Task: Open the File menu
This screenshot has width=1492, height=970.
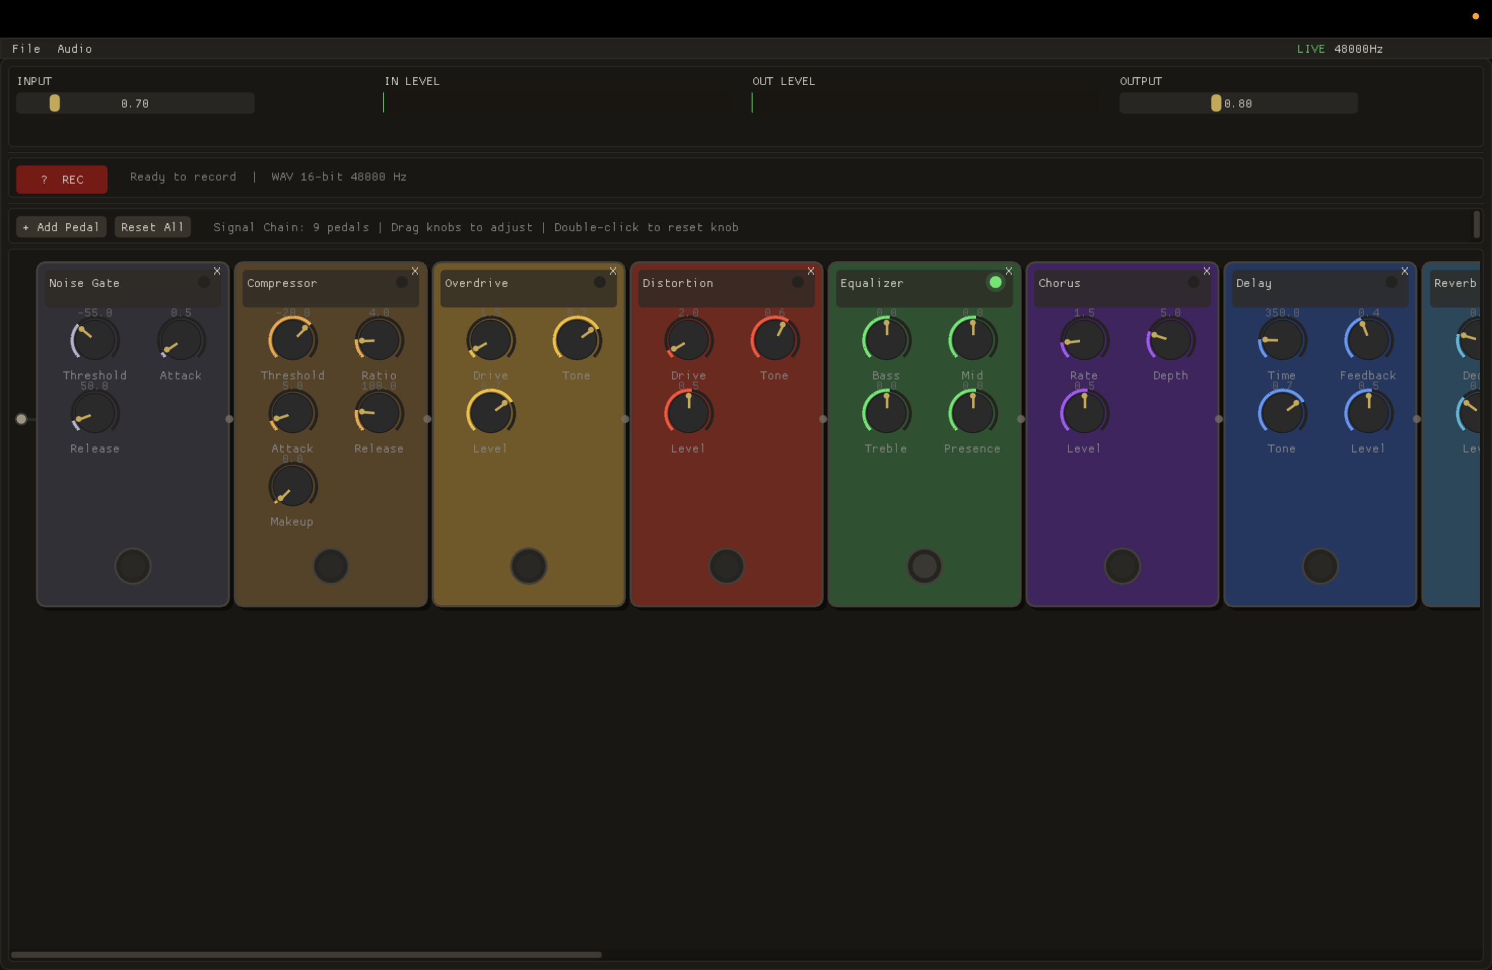Action: point(26,49)
